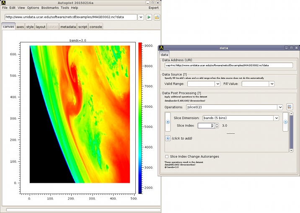Click the Data Address URI field
This screenshot has height=213, width=300.
tap(228, 65)
